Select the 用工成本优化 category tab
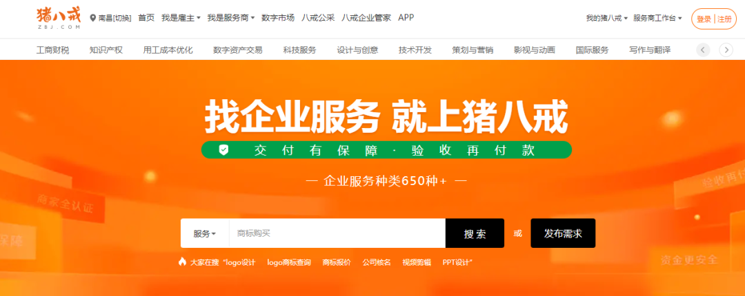This screenshot has height=296, width=745. 168,50
